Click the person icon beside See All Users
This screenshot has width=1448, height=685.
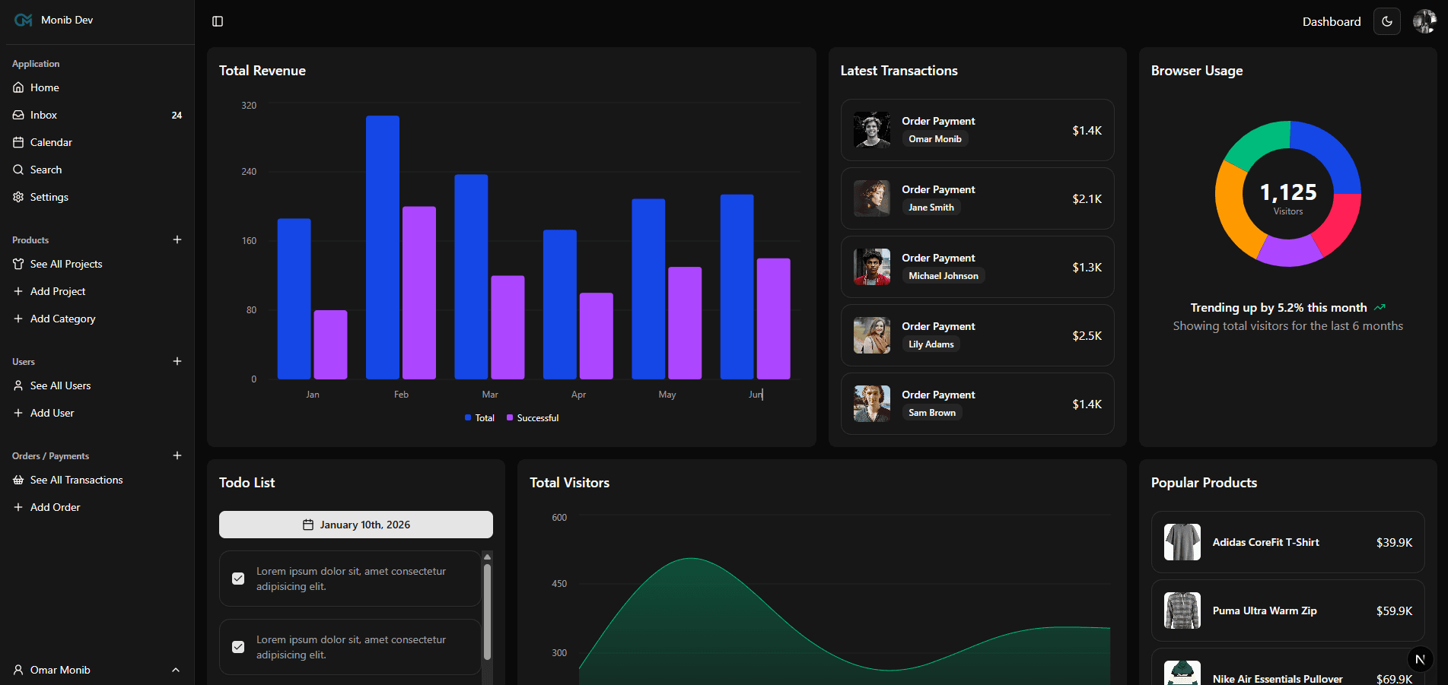coord(18,385)
